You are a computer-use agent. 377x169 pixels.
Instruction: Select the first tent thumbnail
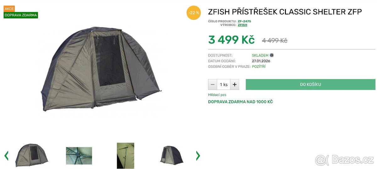point(32,155)
